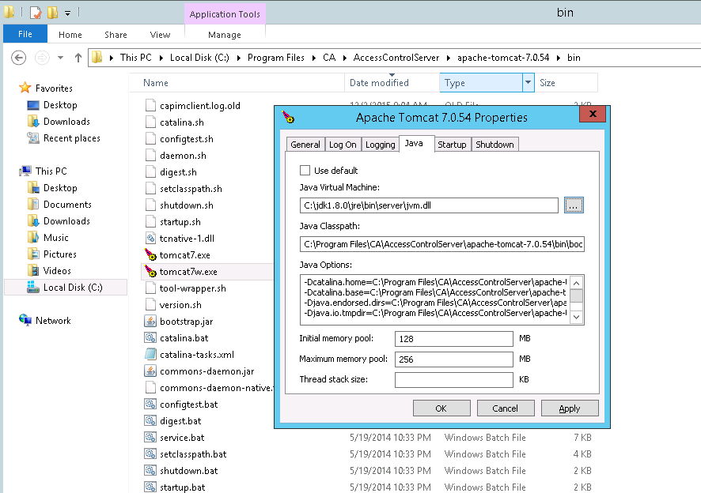Click the Local Disk (C:) drive icon
The image size is (701, 493).
33,287
